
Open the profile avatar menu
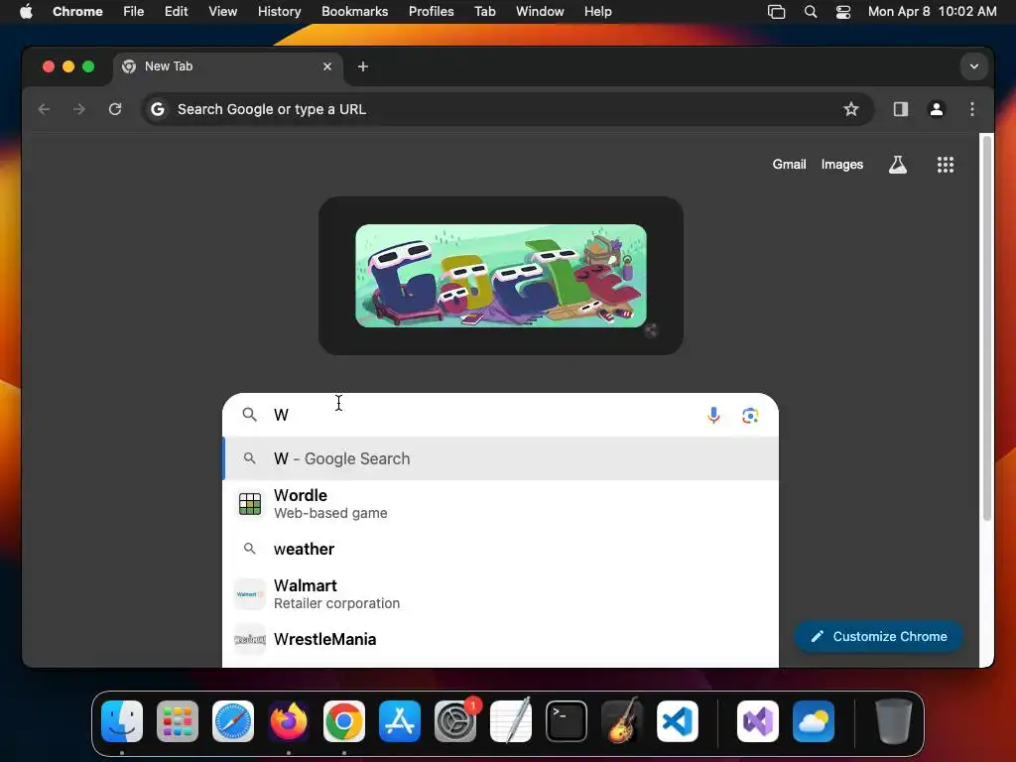click(936, 109)
